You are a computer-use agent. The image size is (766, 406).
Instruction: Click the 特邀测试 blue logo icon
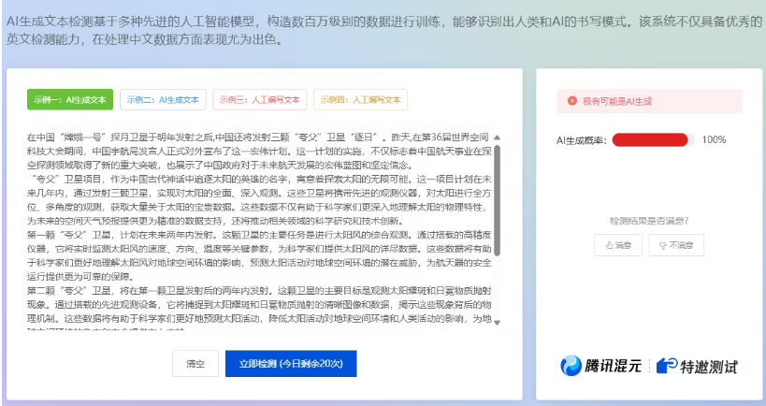point(667,366)
